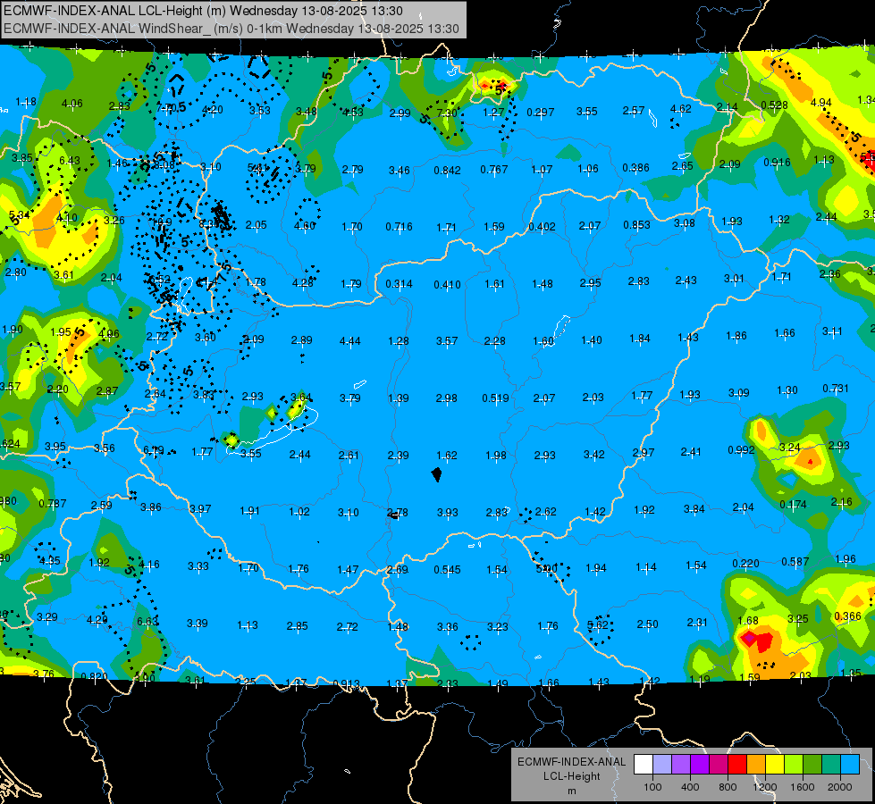Image resolution: width=875 pixels, height=804 pixels.
Task: Click the wind shear value '0.386'
Action: click(x=635, y=167)
